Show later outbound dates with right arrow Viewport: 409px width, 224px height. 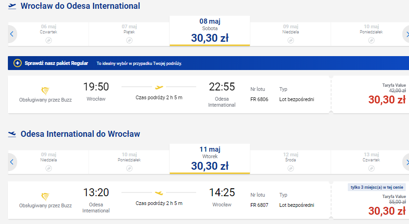point(406,34)
